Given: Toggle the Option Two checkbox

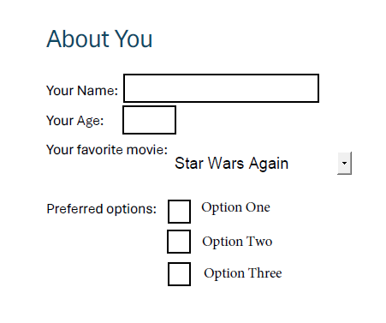Looking at the screenshot, I should pos(179,242).
